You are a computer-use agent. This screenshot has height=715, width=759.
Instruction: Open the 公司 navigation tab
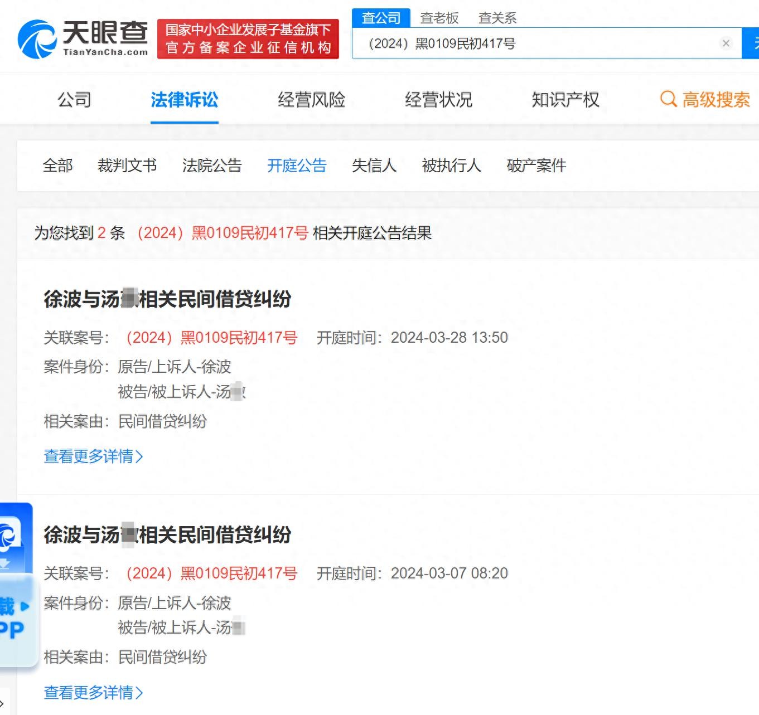pyautogui.click(x=74, y=100)
